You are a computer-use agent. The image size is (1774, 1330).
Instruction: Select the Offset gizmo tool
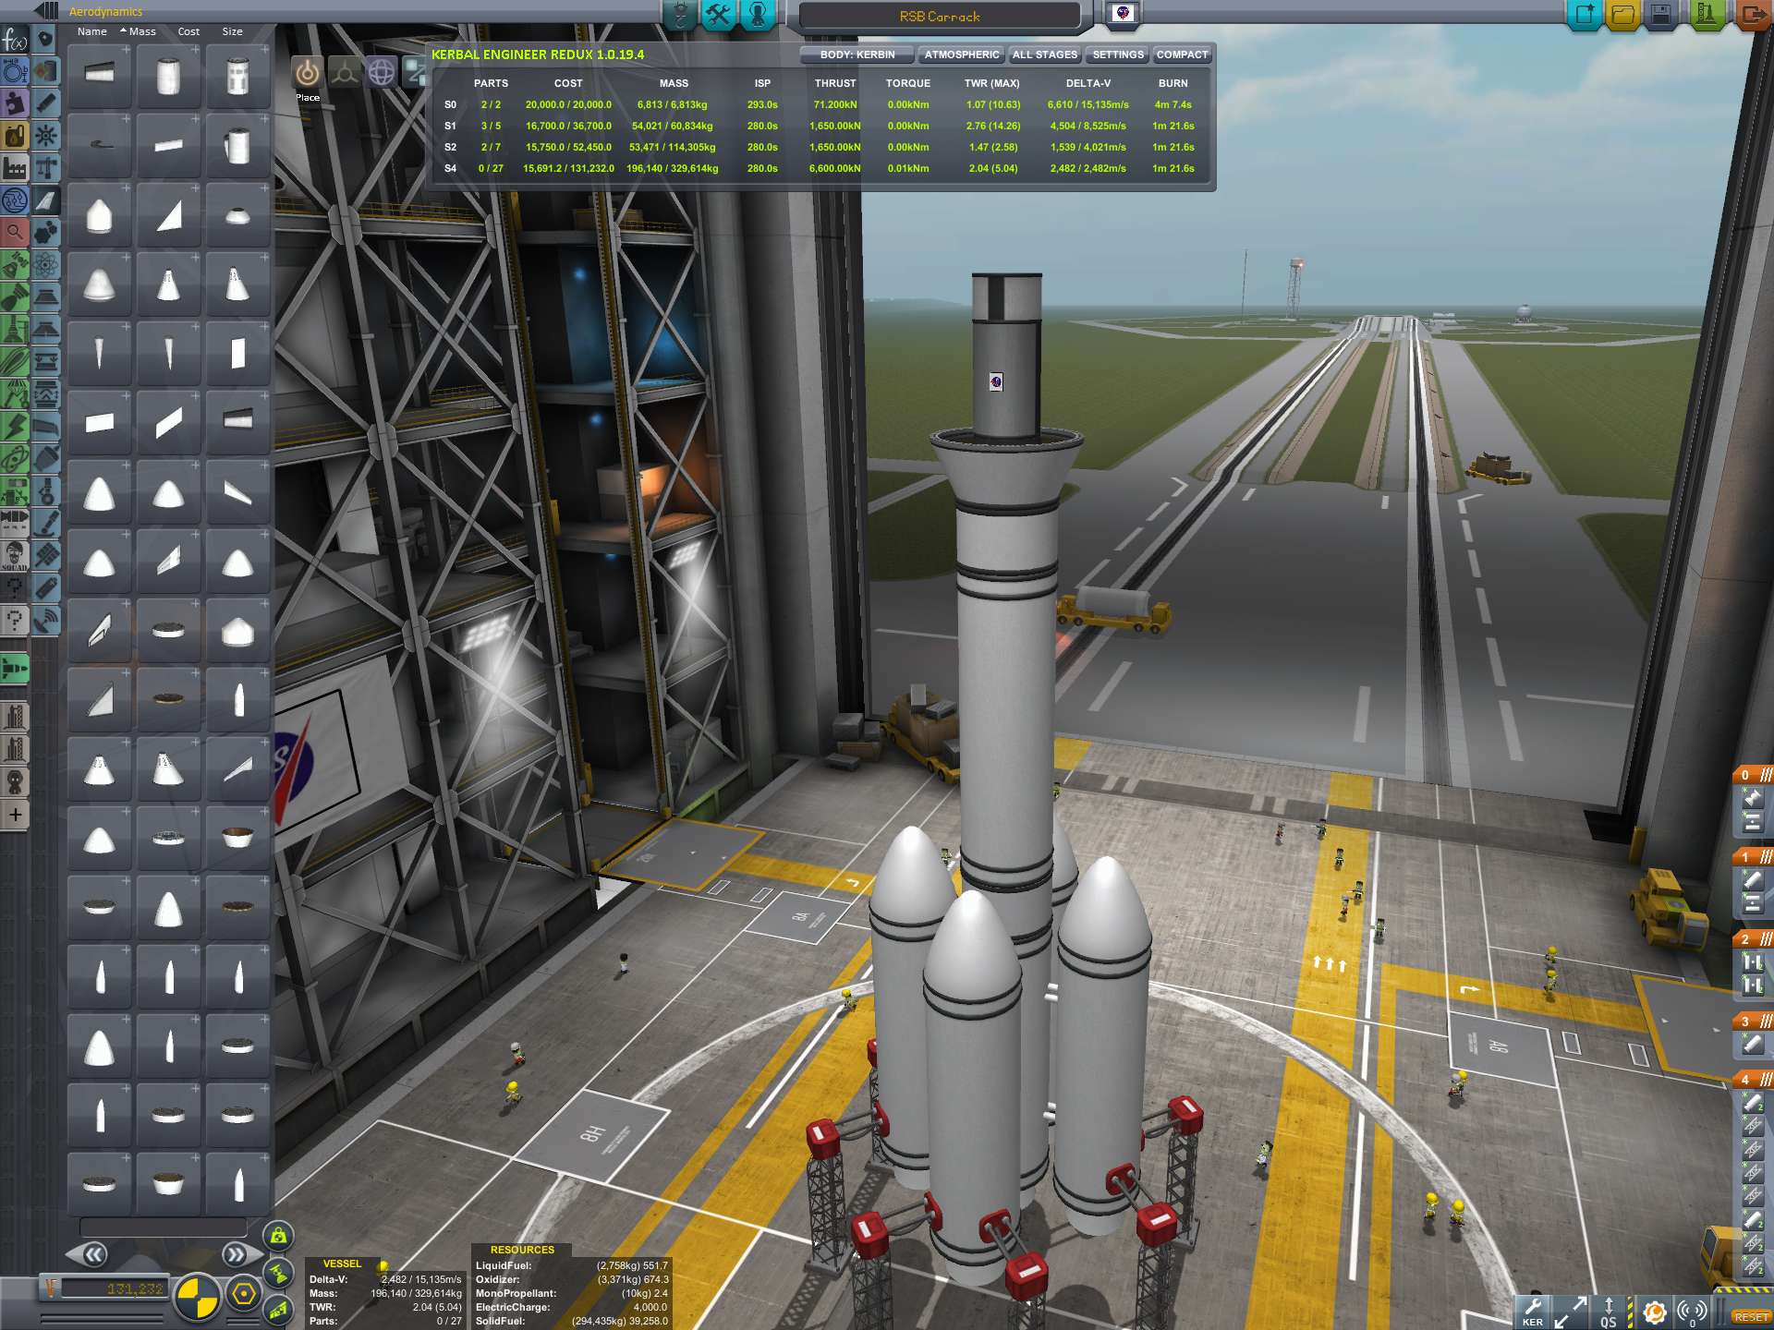pos(345,72)
